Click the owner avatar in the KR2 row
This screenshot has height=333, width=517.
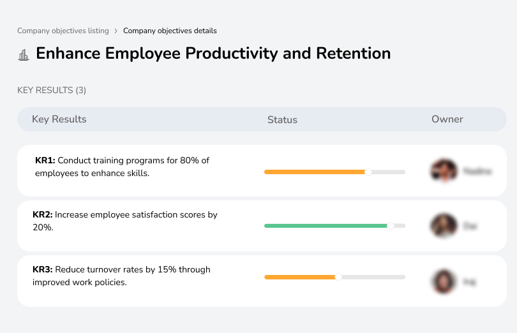tap(444, 226)
